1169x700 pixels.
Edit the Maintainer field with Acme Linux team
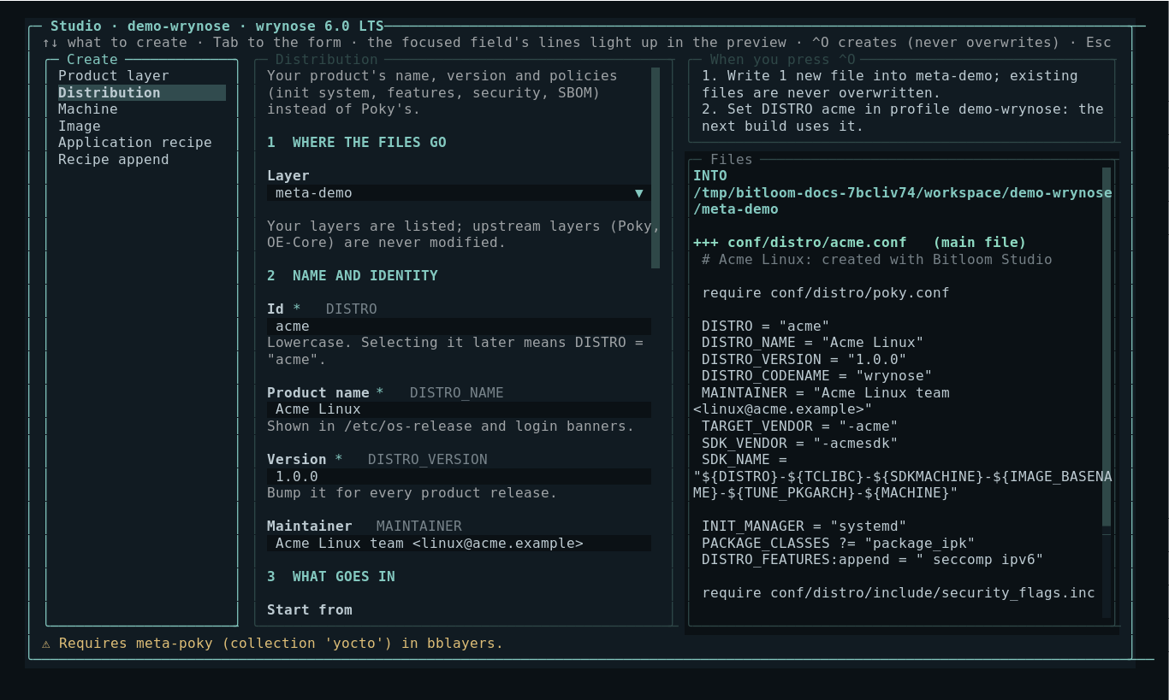[459, 544]
